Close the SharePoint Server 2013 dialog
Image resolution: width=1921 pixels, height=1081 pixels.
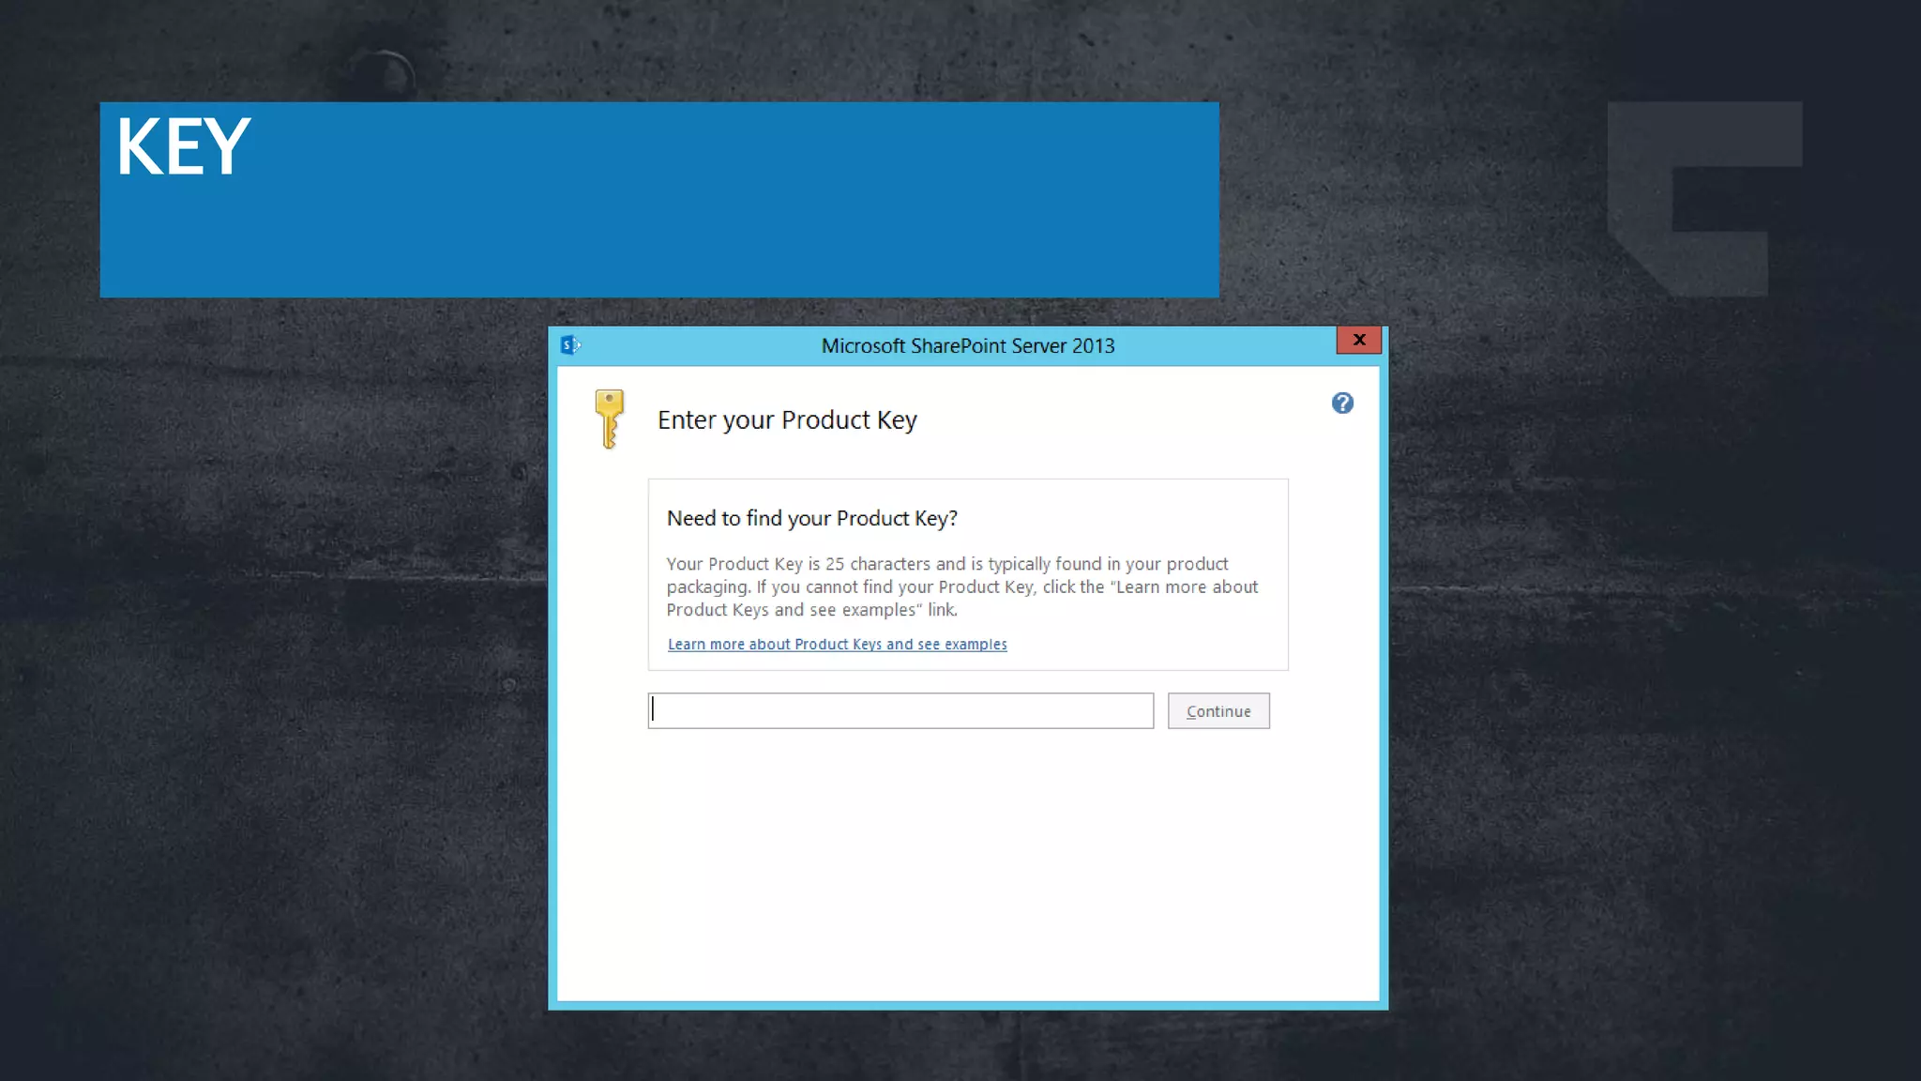(1359, 340)
